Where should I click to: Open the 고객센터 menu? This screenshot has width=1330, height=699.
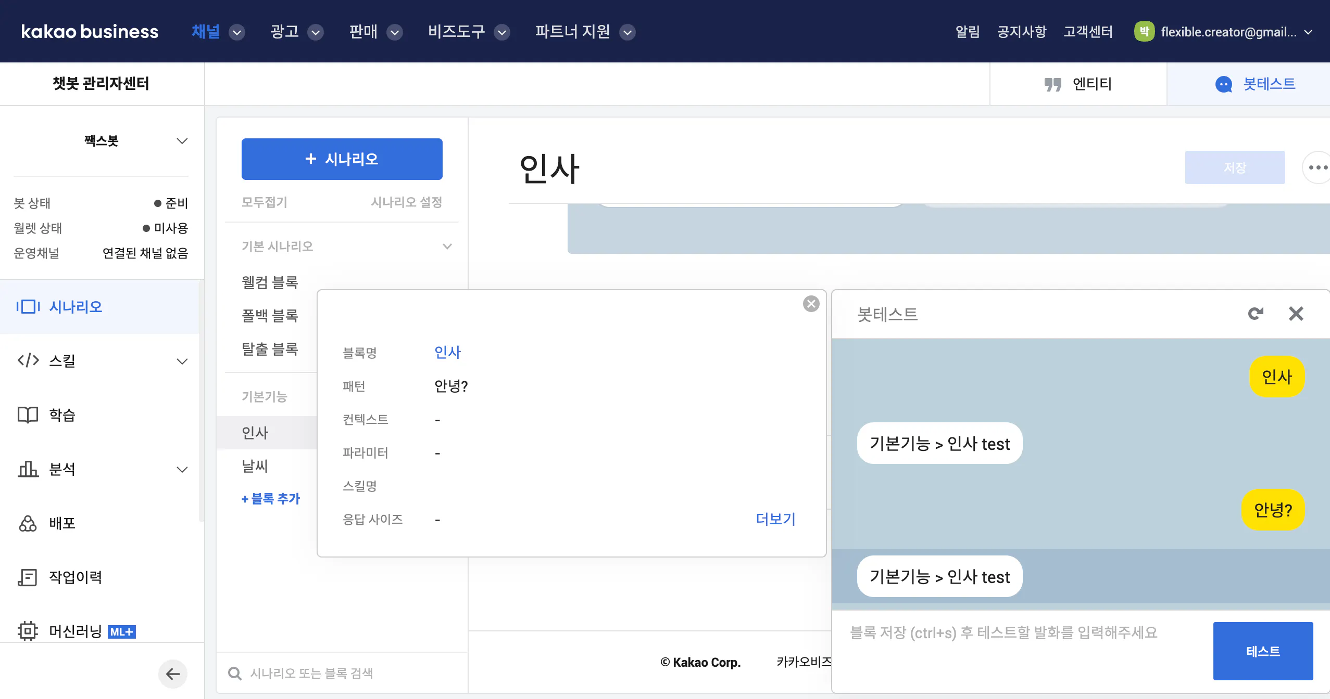click(x=1088, y=32)
